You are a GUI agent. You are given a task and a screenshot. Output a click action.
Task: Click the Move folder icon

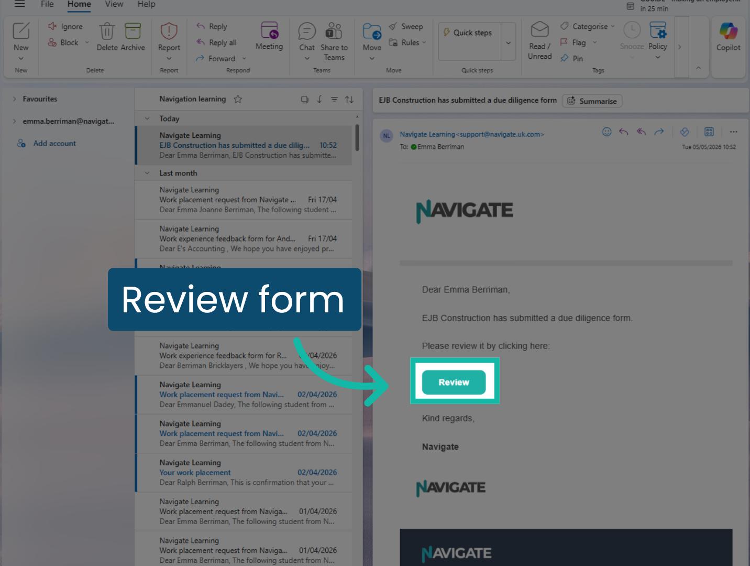(x=372, y=31)
